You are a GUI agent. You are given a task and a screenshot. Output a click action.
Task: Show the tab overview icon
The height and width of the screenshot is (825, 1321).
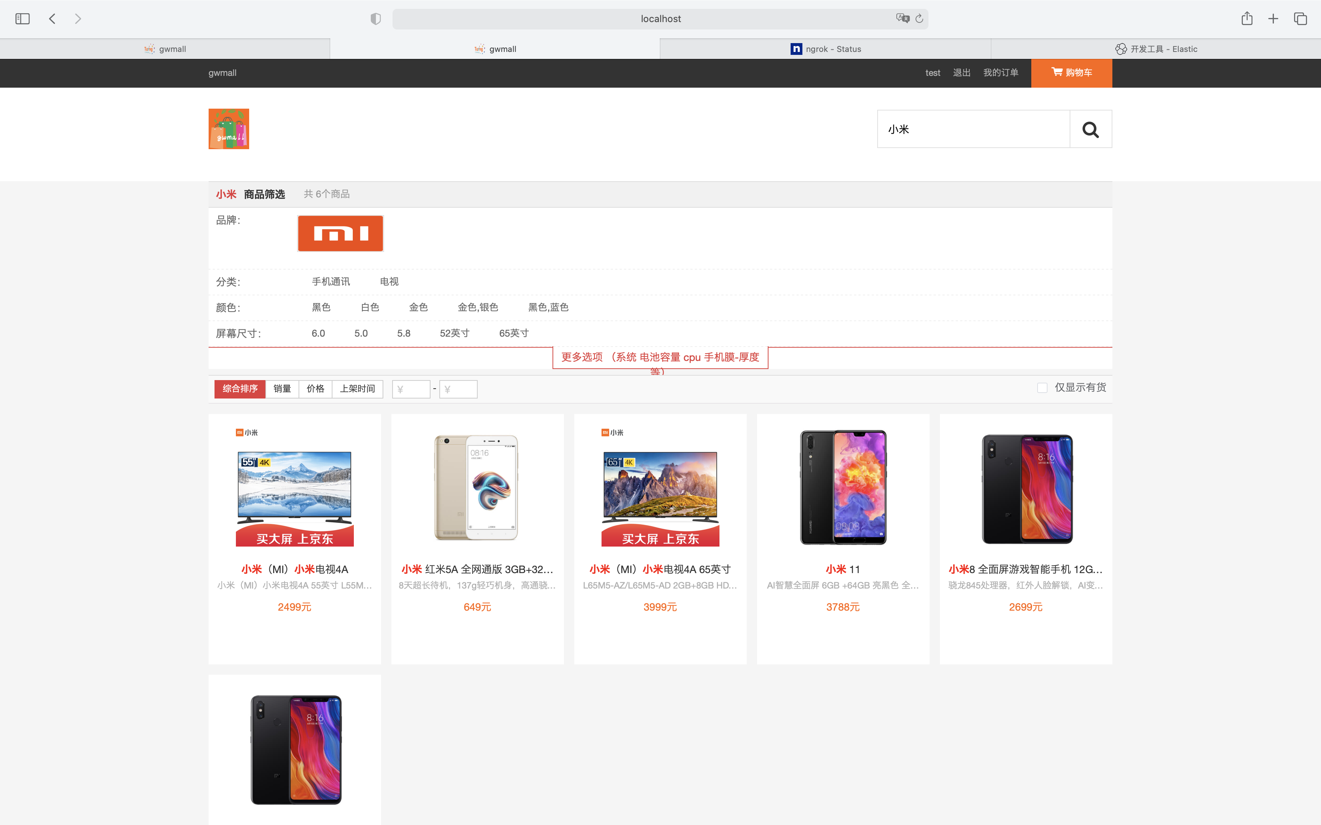point(1300,18)
